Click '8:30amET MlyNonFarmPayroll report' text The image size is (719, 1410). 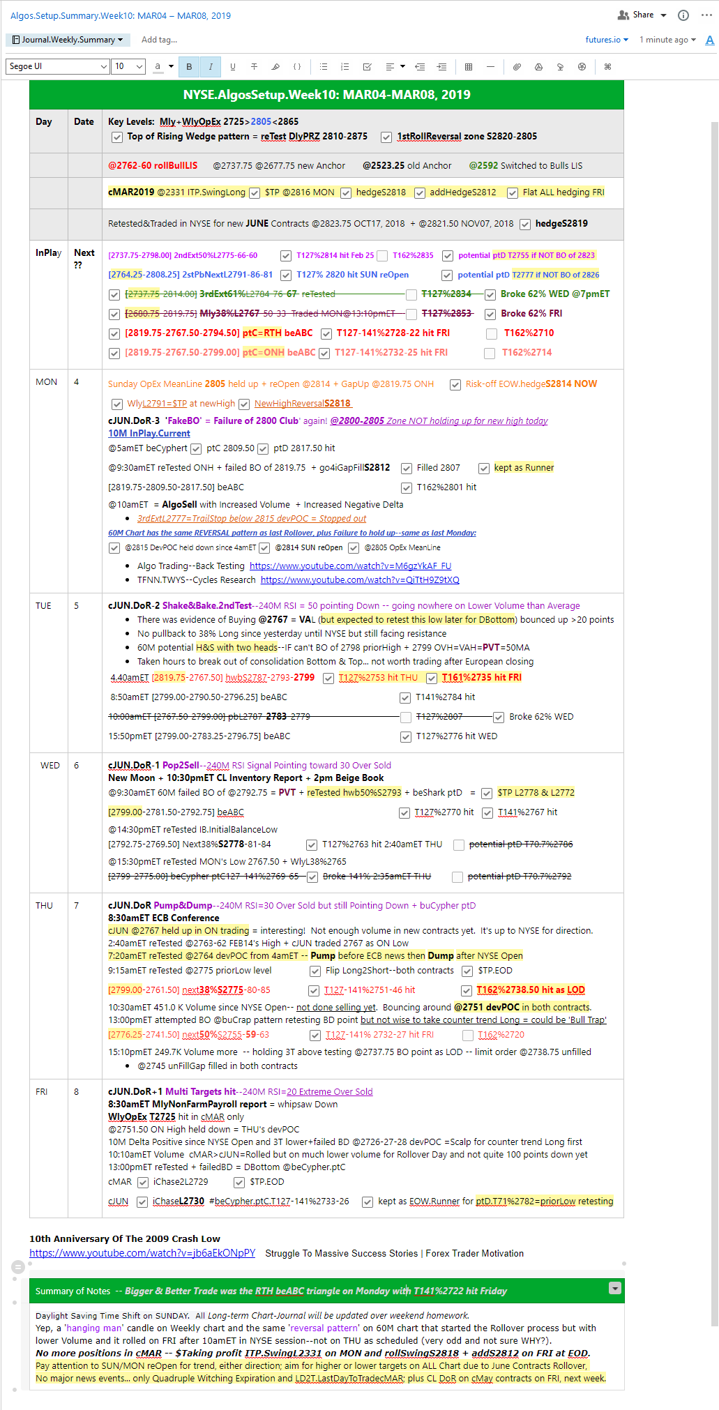[188, 1104]
